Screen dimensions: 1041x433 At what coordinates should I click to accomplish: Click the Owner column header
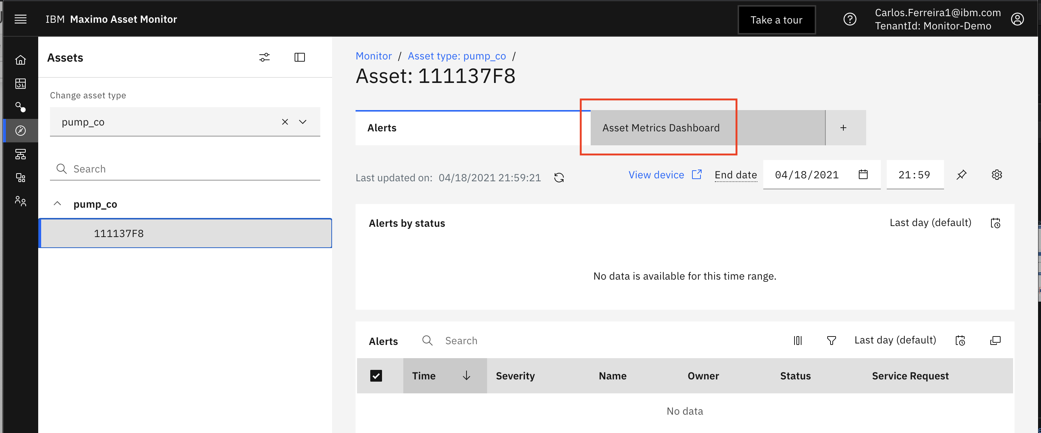703,376
